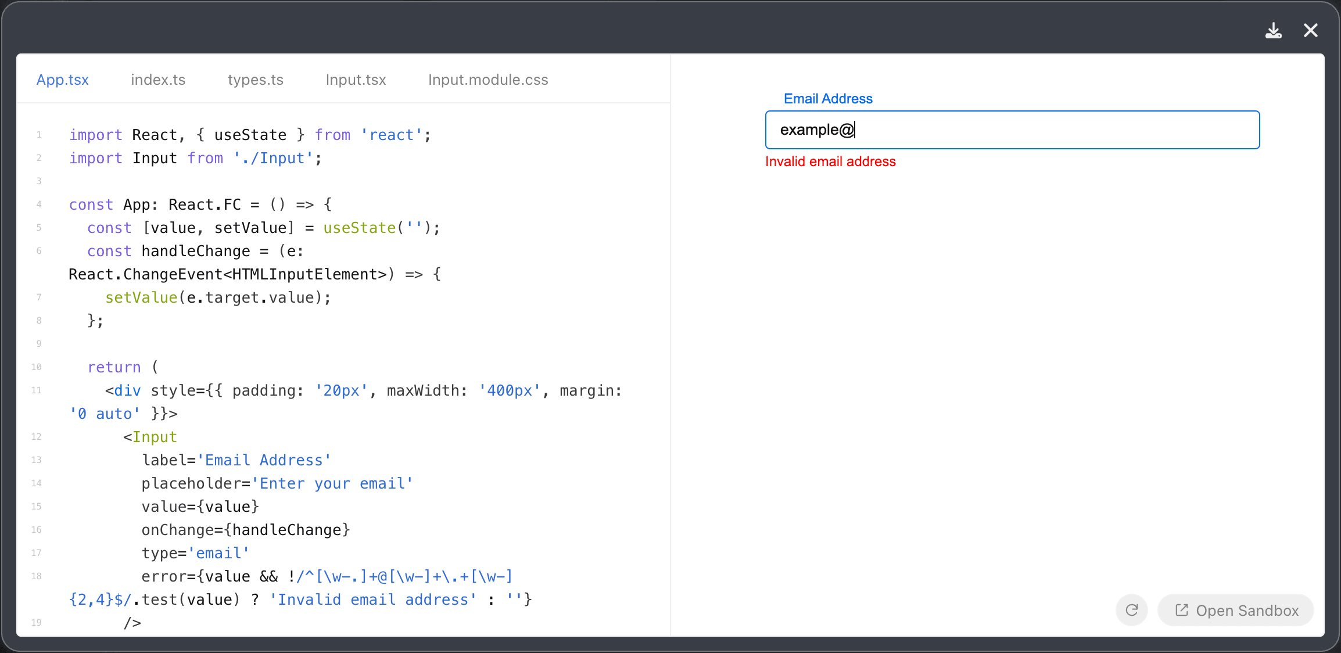1341x653 pixels.
Task: Click the Invalid email address error message
Action: (830, 162)
